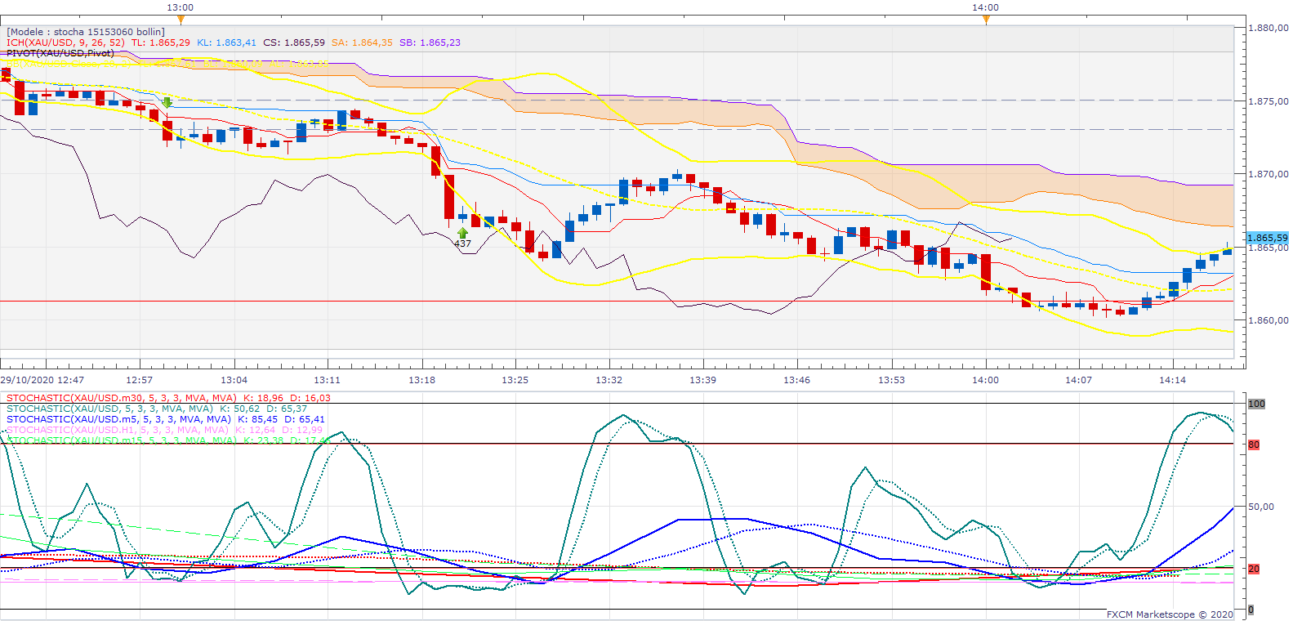
Task: Click the 13:04 time axis label
Action: tap(234, 380)
